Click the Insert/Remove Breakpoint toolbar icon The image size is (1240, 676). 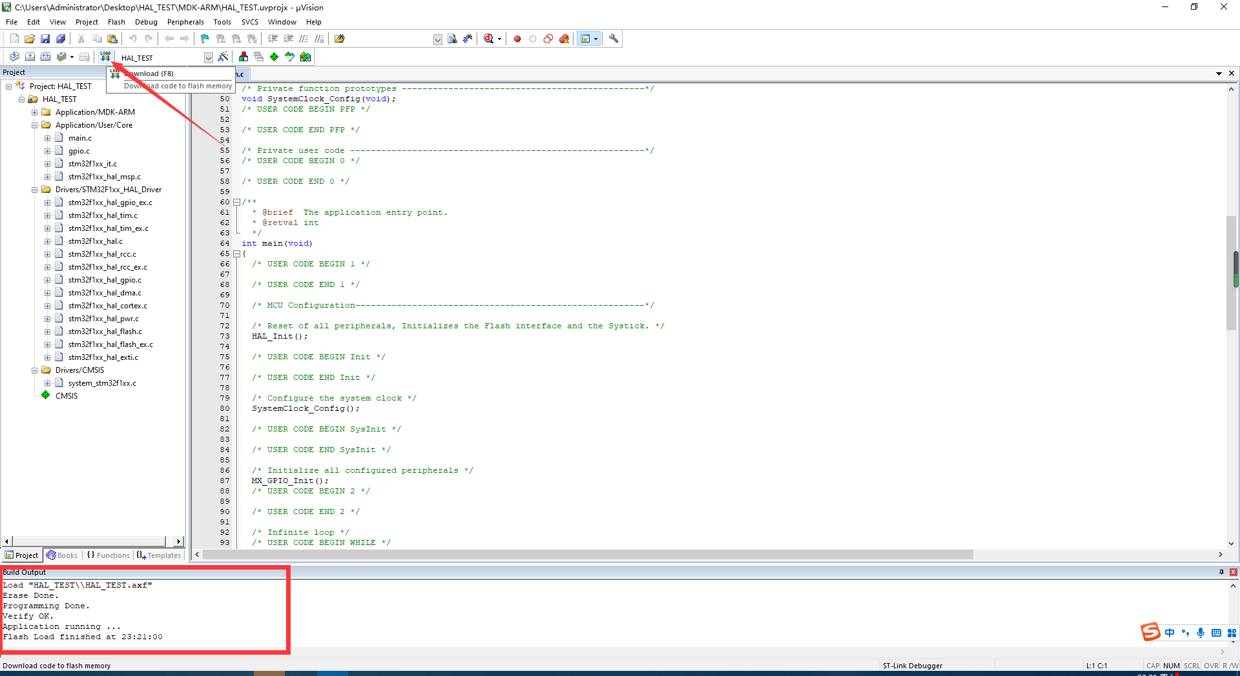(x=517, y=39)
